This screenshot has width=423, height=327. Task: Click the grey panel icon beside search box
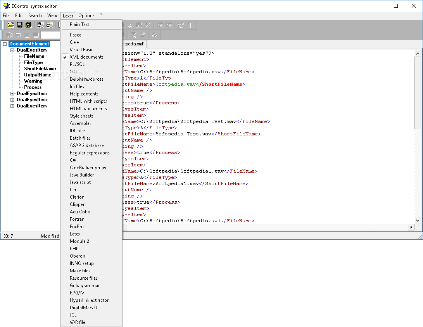(36, 35)
